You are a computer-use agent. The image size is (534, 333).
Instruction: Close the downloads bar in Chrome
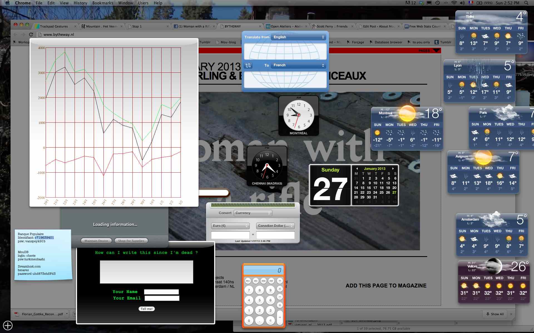coord(511,314)
